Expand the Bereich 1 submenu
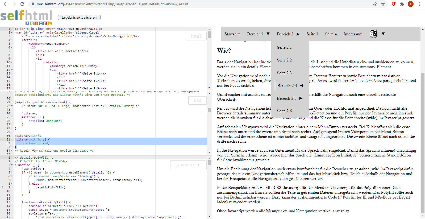This screenshot has width=425, height=219. (x=258, y=34)
